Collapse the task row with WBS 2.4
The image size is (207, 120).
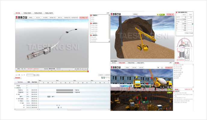click(x=17, y=99)
